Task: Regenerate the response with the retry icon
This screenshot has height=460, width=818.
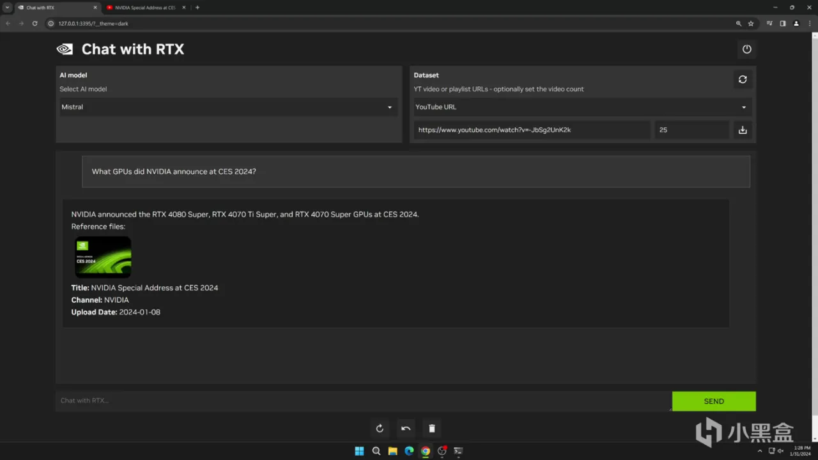Action: pos(380,428)
